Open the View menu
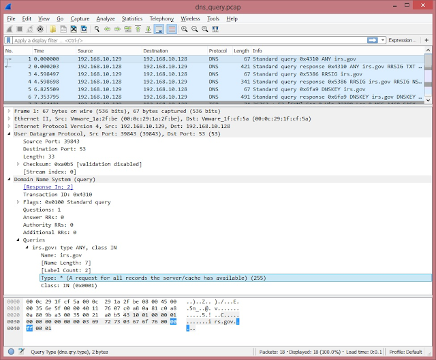The width and height of the screenshot is (436, 360). 44,18
